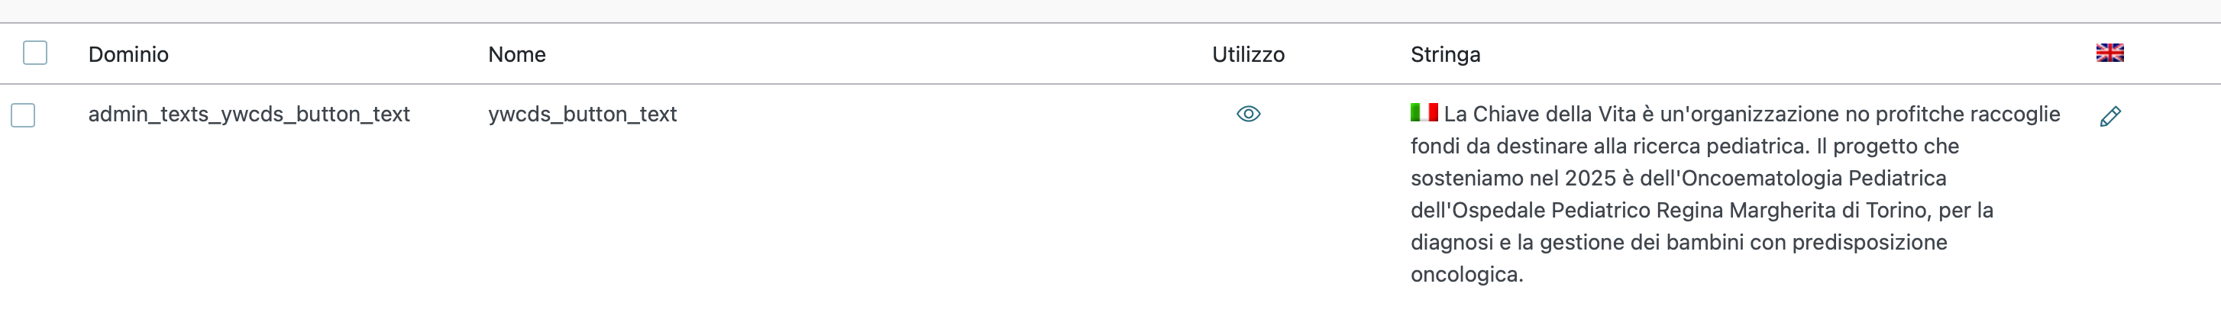Select the admin_texts_ywcds_button_text domain cell

click(248, 114)
